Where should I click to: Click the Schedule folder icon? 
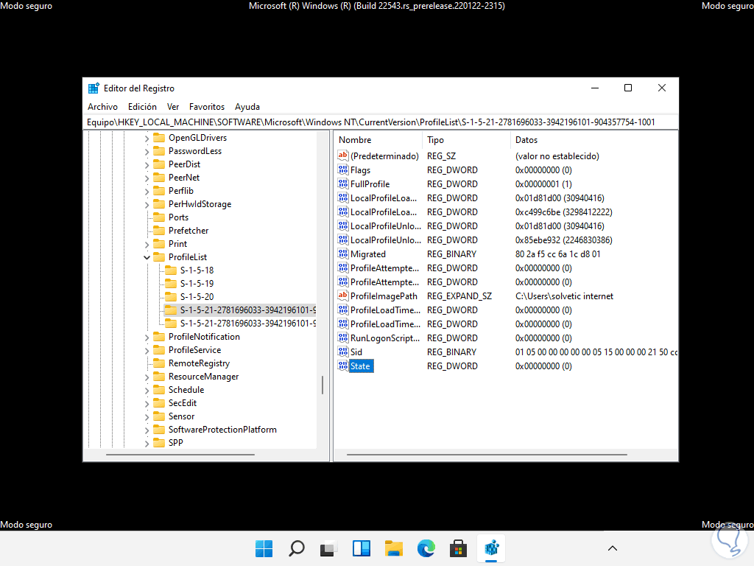[159, 390]
